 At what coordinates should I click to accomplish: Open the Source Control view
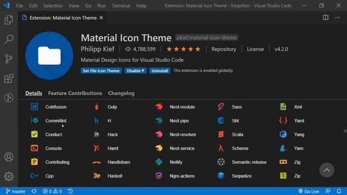[9, 59]
